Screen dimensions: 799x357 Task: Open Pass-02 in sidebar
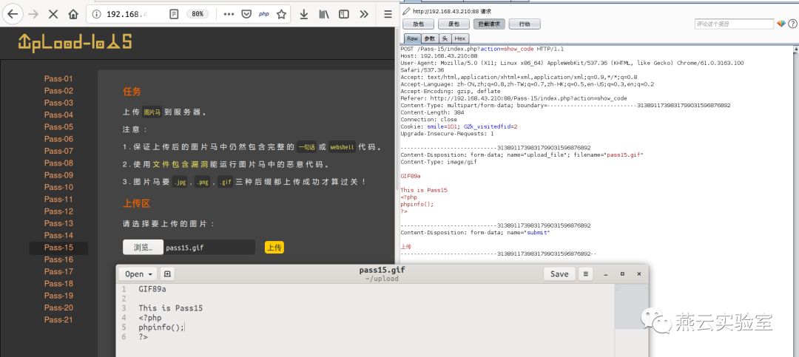click(58, 91)
